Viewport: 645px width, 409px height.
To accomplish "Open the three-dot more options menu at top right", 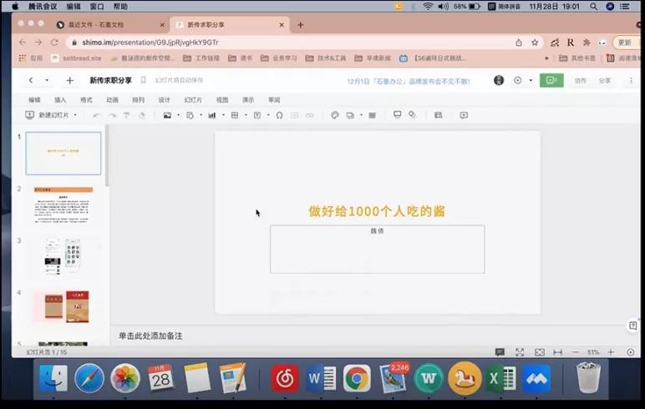I will pos(631,80).
